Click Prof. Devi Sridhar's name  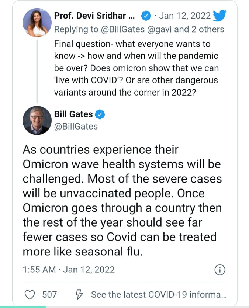click(94, 16)
